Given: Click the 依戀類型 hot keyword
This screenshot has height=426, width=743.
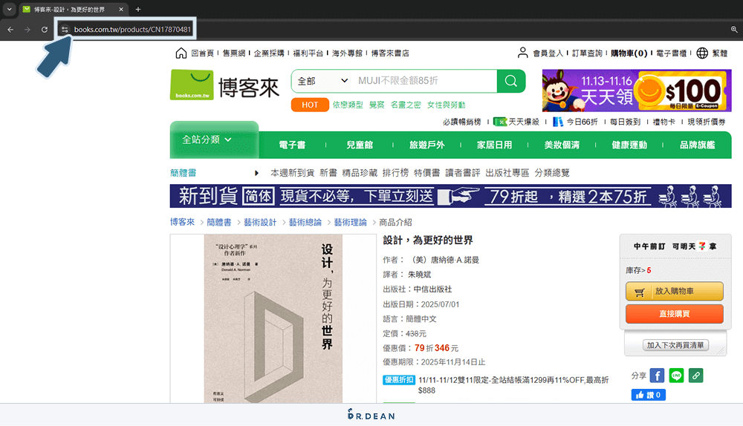Looking at the screenshot, I should (347, 105).
